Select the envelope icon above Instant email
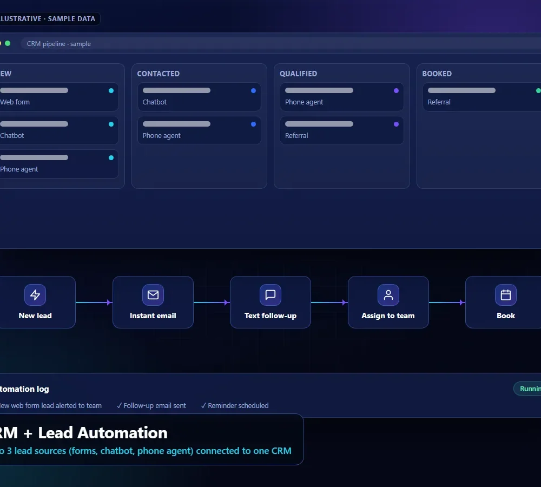This screenshot has width=541, height=487. click(x=153, y=295)
